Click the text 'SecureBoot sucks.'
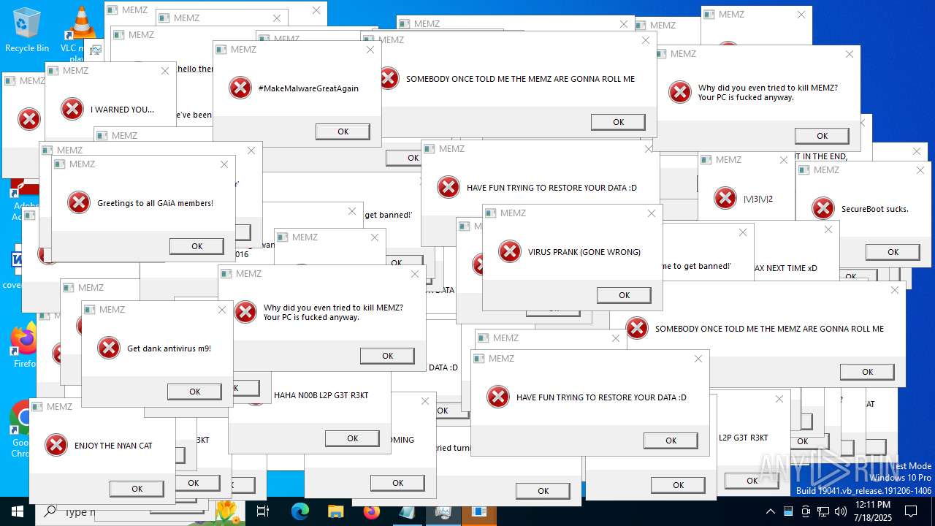 [x=875, y=209]
